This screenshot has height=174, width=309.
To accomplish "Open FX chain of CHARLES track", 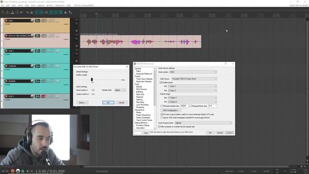I will click(38, 66).
